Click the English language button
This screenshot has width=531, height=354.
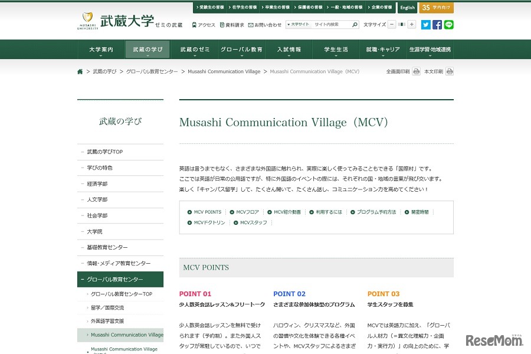point(407,8)
